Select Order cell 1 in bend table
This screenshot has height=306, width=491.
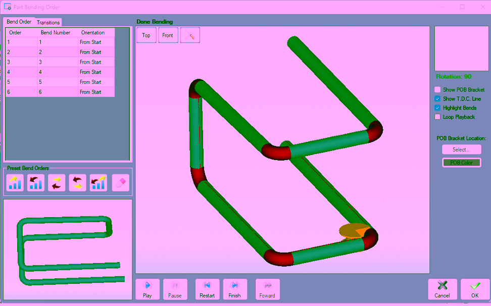[22, 42]
